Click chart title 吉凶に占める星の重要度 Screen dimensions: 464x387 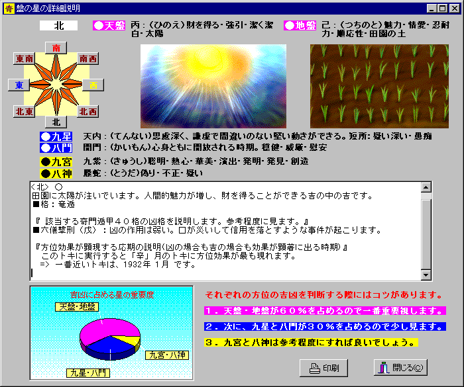112,295
